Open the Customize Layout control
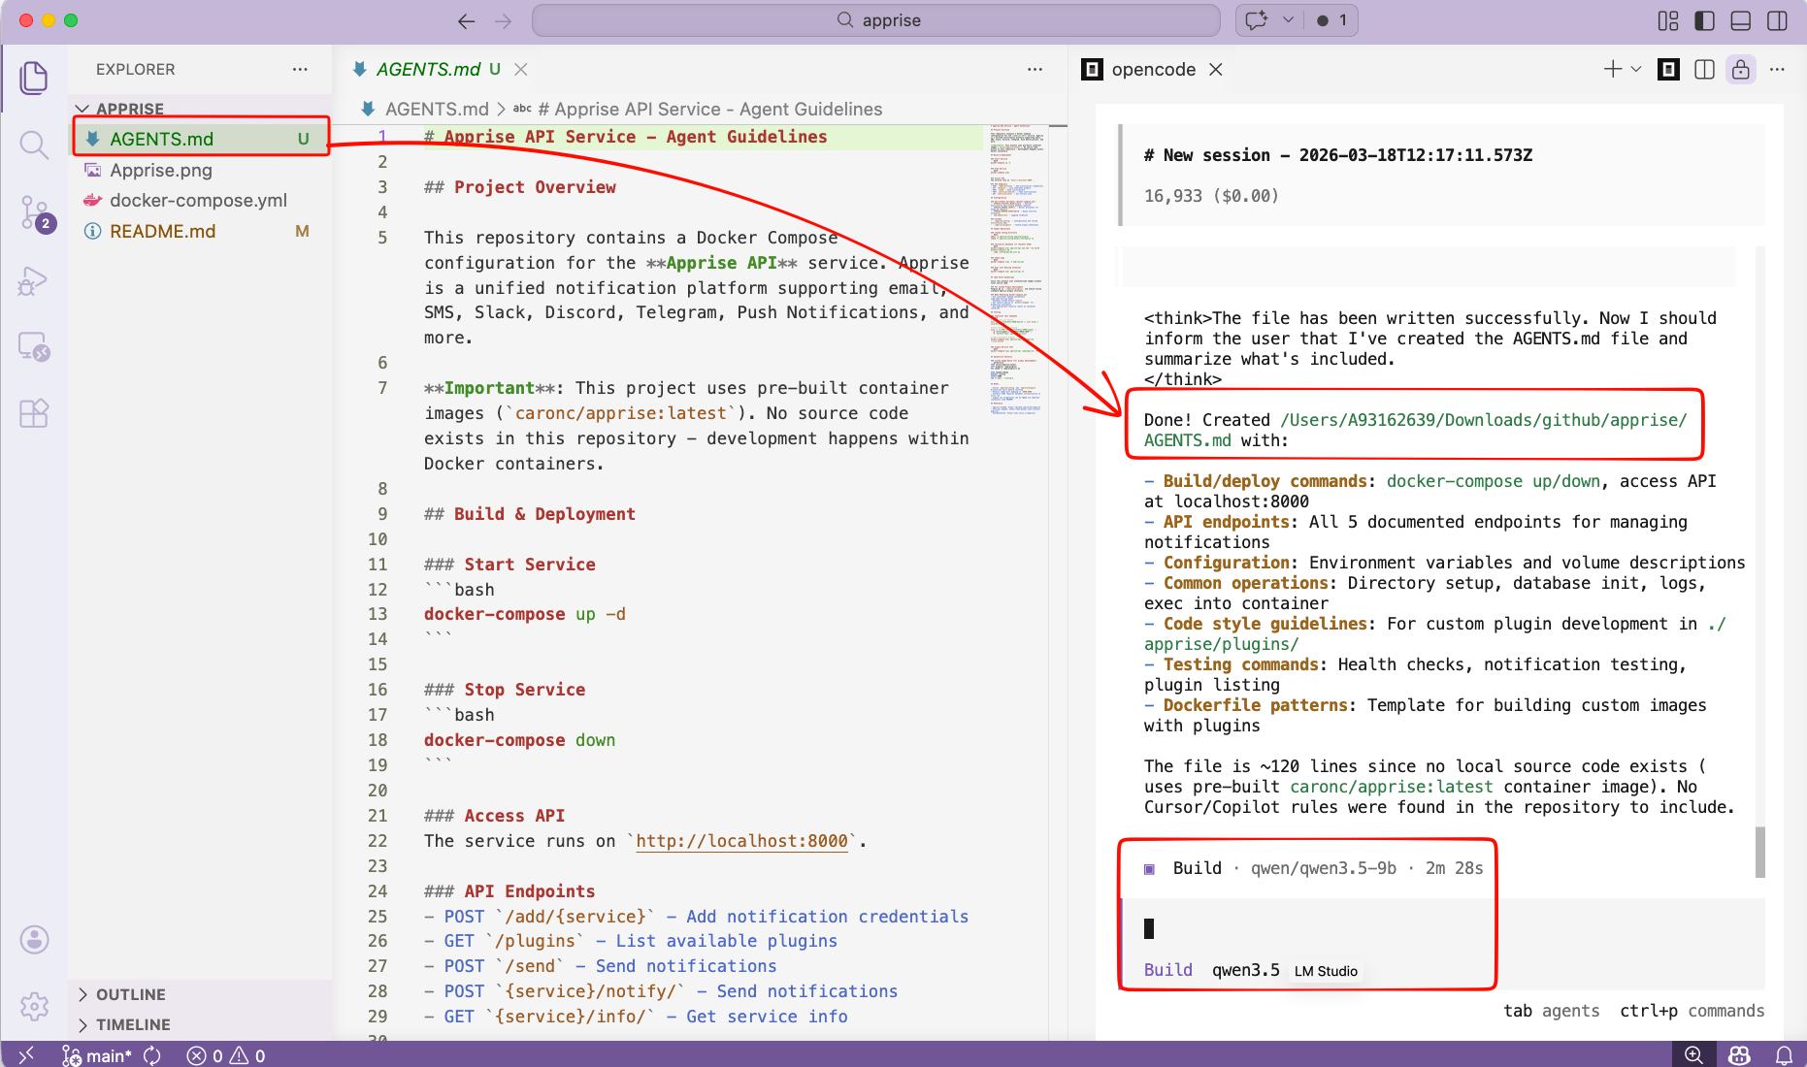 click(x=1668, y=19)
